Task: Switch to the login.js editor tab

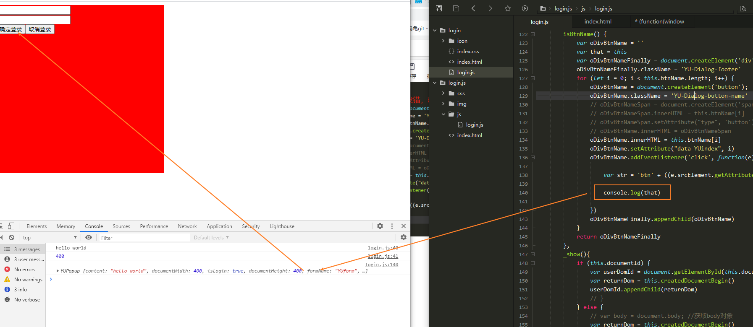Action: click(x=540, y=22)
